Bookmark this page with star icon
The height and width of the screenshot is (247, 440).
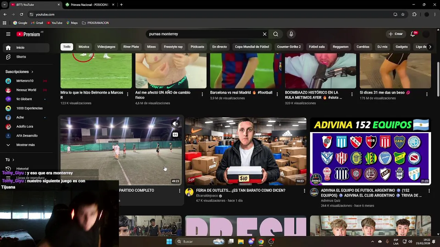pos(403,14)
